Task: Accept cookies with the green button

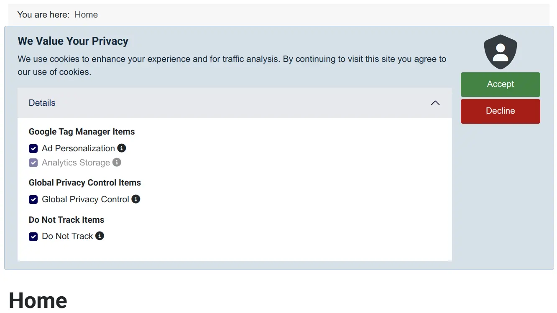Action: (x=500, y=84)
